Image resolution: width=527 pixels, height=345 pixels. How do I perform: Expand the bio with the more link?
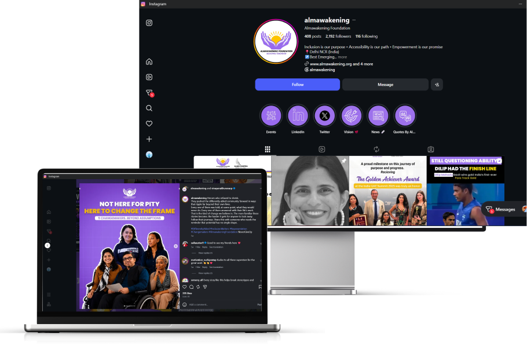tap(342, 57)
